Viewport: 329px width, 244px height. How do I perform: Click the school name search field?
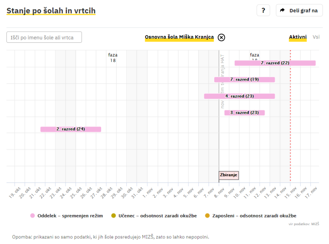pos(44,38)
